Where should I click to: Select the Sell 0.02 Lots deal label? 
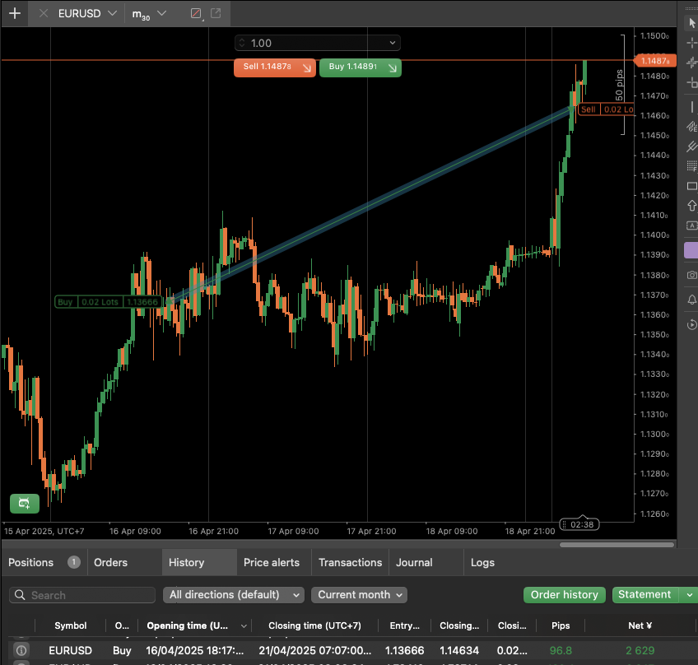point(606,109)
